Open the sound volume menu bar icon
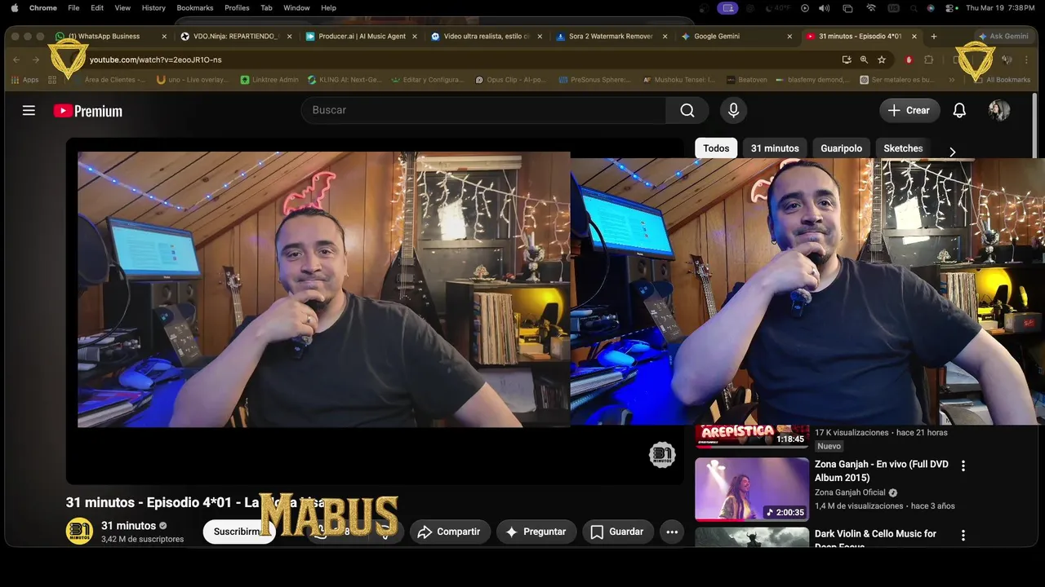Screen dimensions: 1045x587 tap(825, 7)
